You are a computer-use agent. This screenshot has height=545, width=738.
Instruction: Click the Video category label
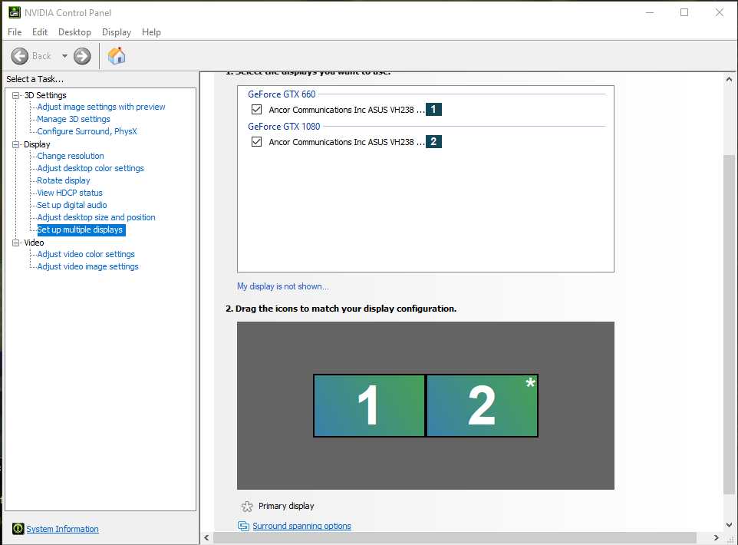[34, 243]
